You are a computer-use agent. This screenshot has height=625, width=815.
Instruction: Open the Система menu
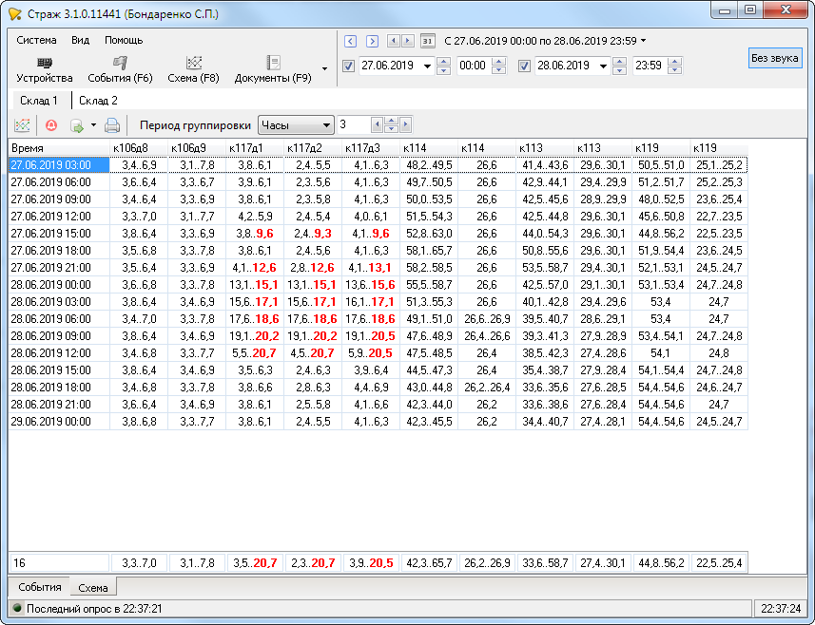tap(36, 40)
